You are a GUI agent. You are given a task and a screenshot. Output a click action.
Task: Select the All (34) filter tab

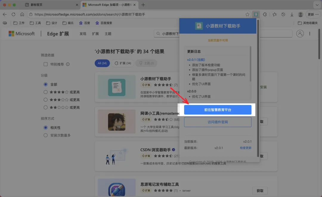pyautogui.click(x=102, y=63)
